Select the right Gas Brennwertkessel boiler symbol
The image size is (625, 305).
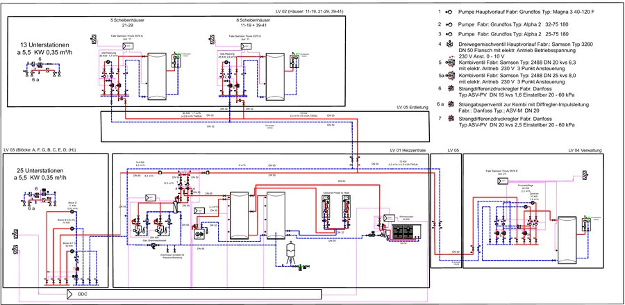tap(161, 229)
